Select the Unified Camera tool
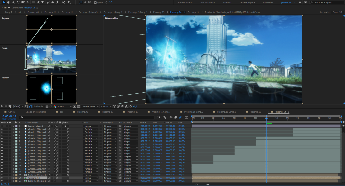345x186 pixels. coord(23,2)
